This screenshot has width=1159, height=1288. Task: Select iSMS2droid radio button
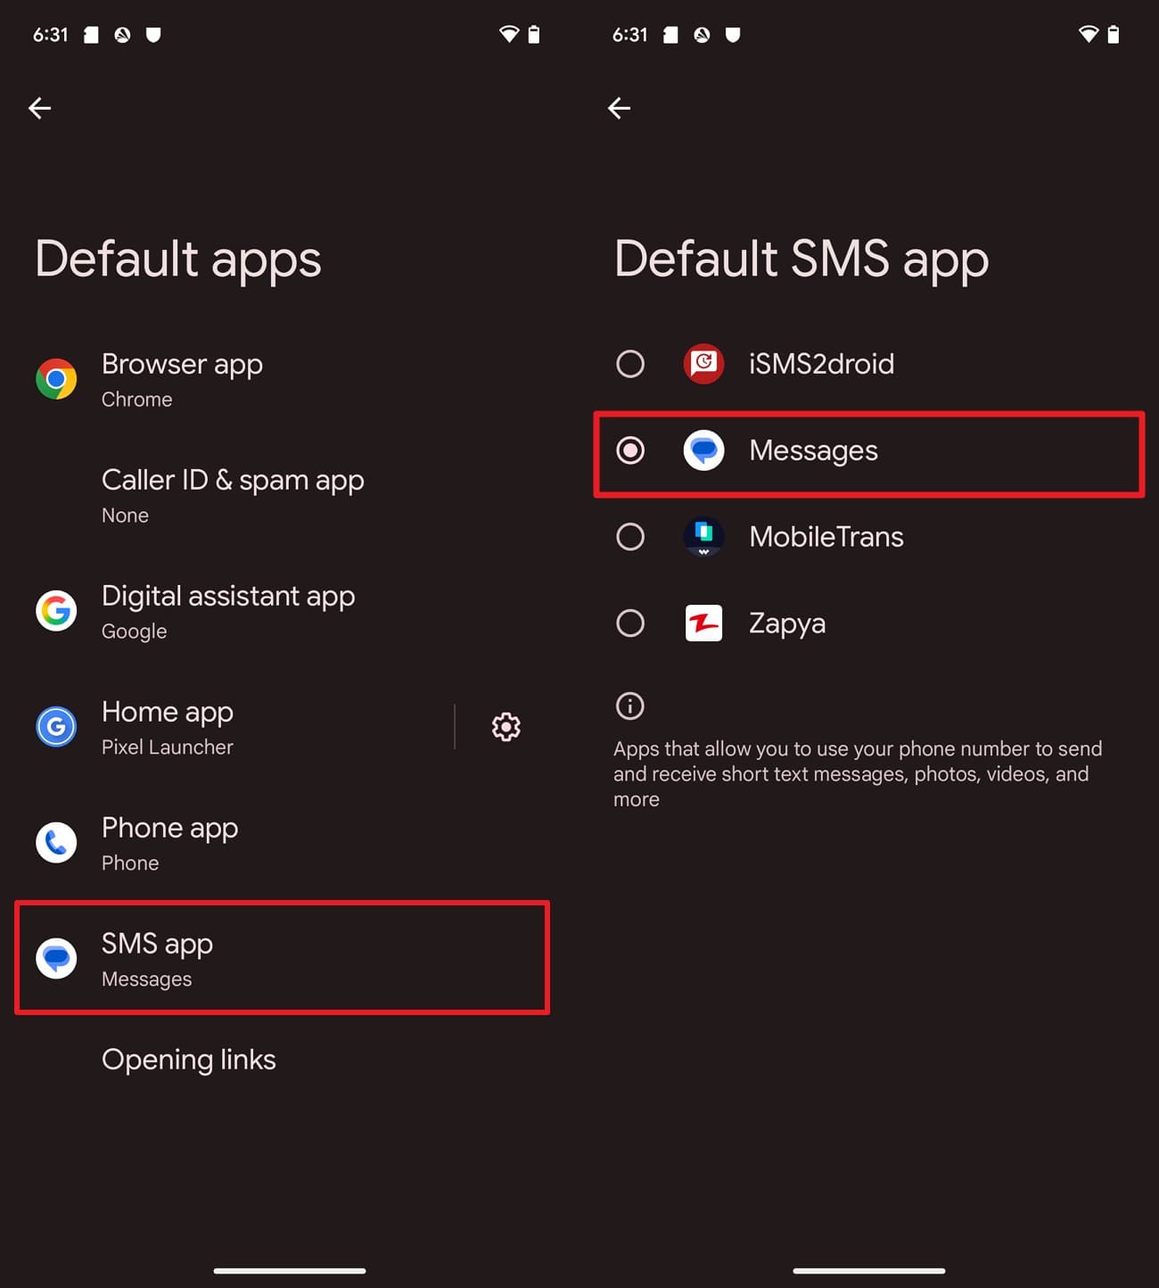pos(630,364)
